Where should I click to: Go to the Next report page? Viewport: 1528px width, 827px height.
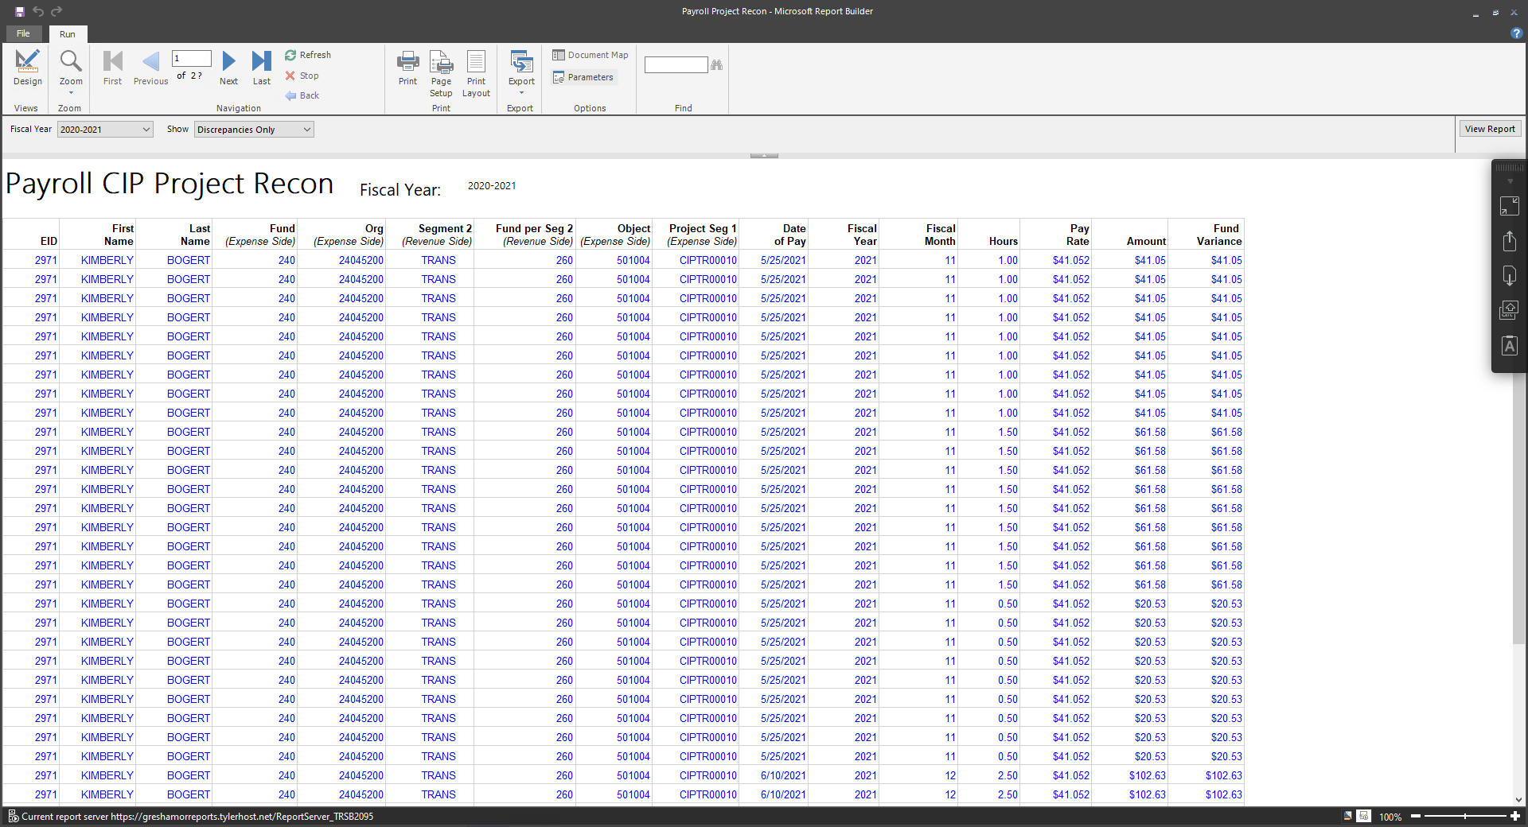pyautogui.click(x=228, y=68)
